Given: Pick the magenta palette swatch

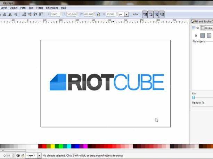Looking at the screenshot, I should click(x=85, y=146).
